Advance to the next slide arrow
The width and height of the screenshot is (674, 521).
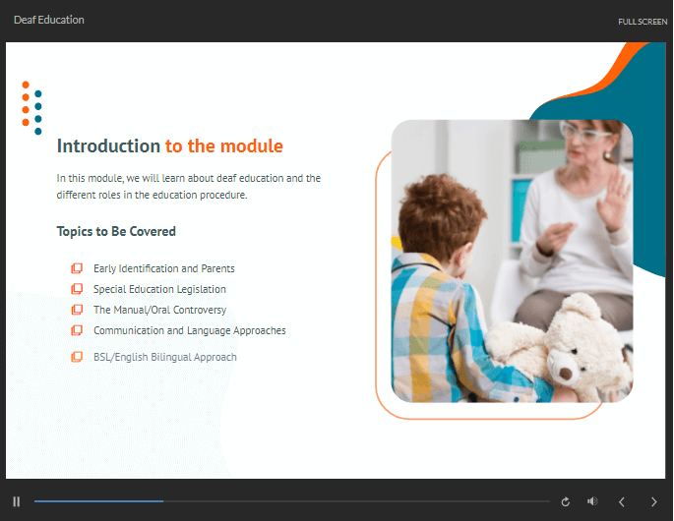pyautogui.click(x=654, y=501)
